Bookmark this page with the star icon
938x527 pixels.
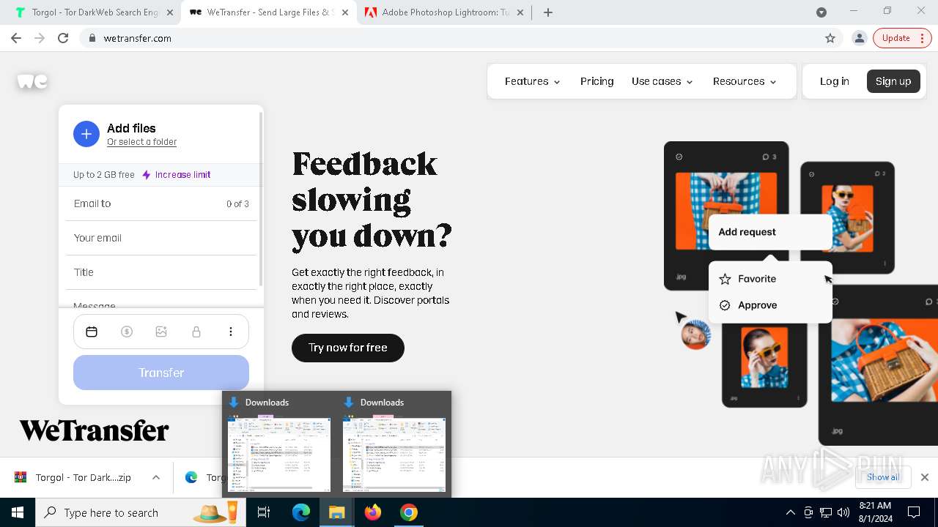[830, 38]
